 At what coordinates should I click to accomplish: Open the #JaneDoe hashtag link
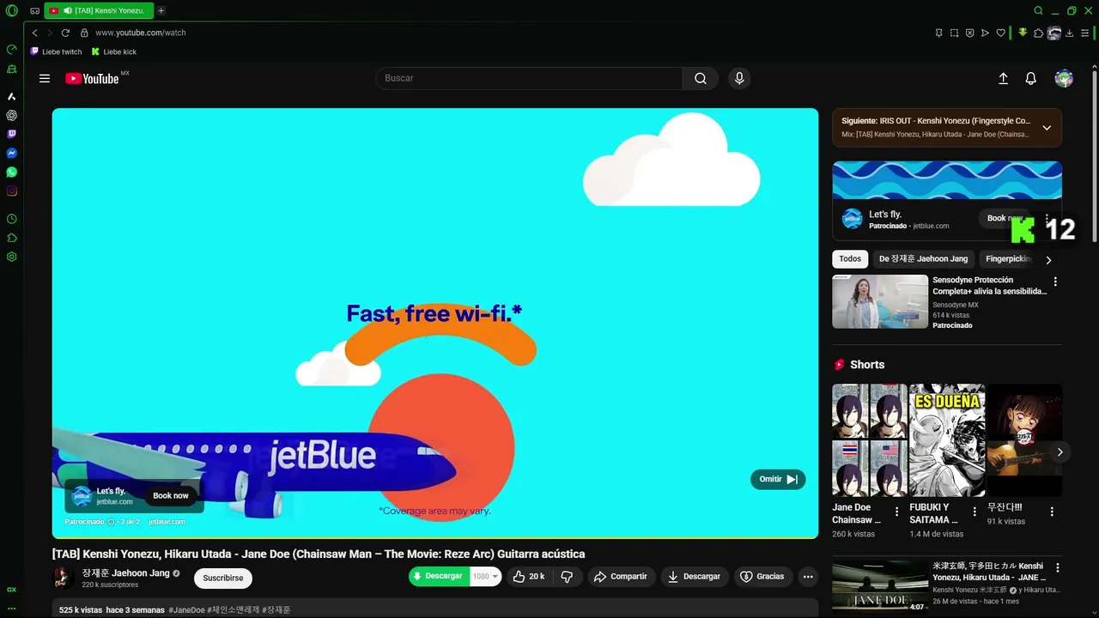(x=186, y=609)
